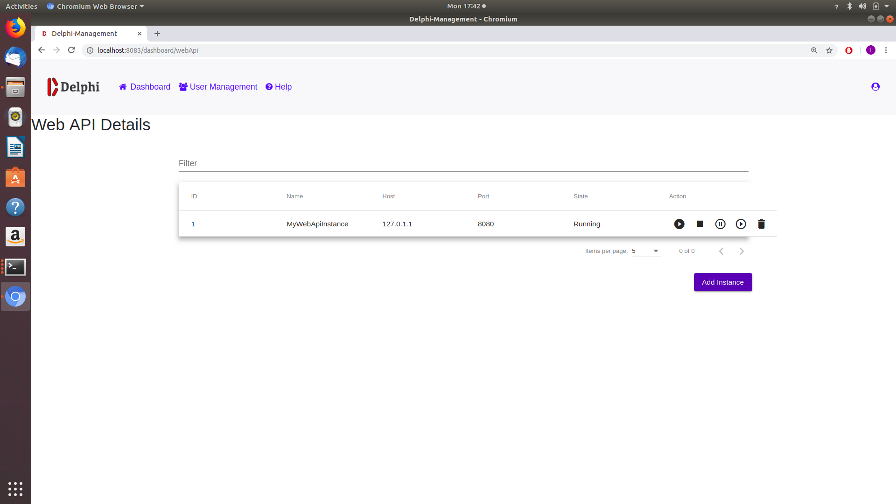The height and width of the screenshot is (504, 896).
Task: Open Activities overview
Action: pyautogui.click(x=21, y=6)
